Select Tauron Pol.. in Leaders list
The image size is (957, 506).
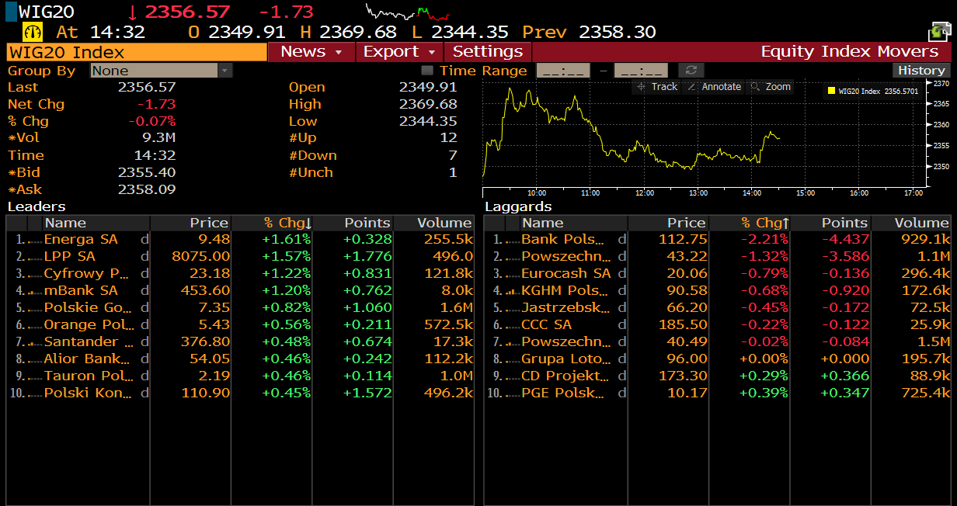point(87,376)
